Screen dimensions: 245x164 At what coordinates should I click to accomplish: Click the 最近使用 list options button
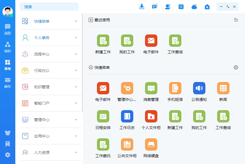click(236, 20)
